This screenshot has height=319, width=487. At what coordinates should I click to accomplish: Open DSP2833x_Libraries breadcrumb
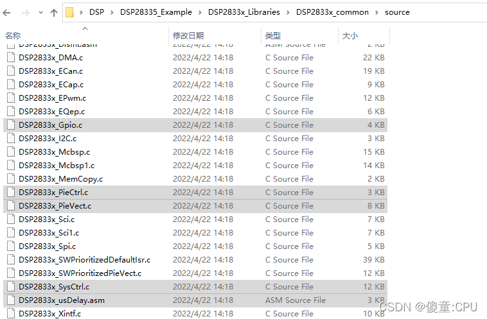[x=243, y=12]
